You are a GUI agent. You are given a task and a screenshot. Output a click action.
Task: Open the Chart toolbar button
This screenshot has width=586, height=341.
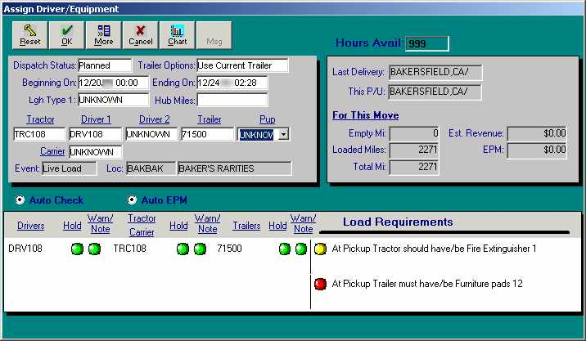point(177,35)
